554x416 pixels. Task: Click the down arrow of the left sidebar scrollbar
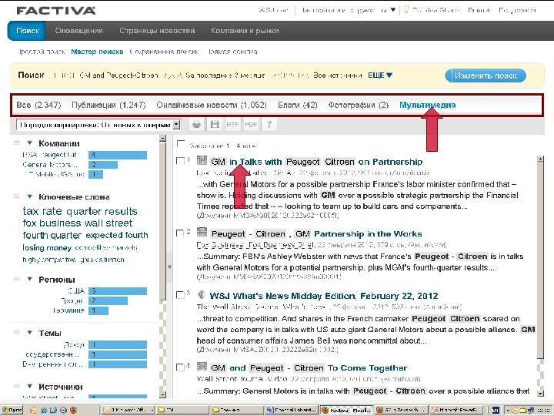pos(162,394)
